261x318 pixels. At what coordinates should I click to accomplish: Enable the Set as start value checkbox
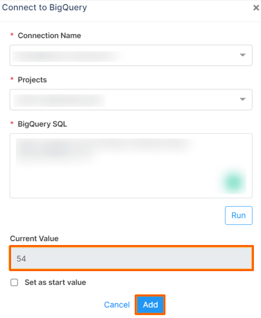click(x=14, y=282)
